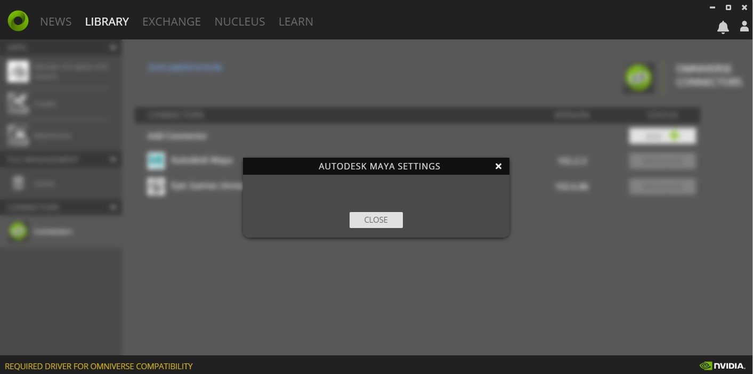Viewport: 753px width, 374px height.
Task: Collapse the File Management sidebar section
Action: click(113, 159)
